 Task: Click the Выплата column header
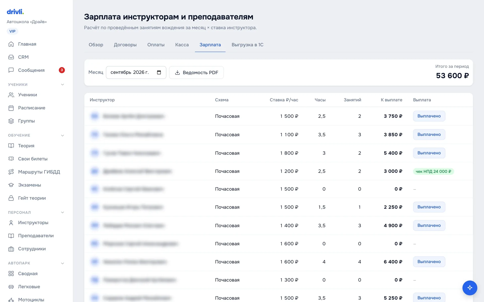422,100
